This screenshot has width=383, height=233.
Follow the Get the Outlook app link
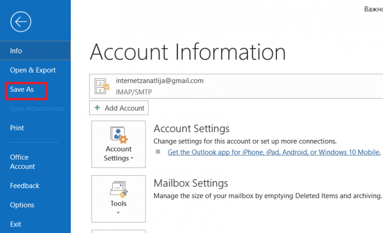[x=274, y=152]
